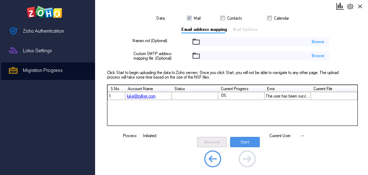
Task: Open the statistics bar chart icon
Action: pos(340,6)
